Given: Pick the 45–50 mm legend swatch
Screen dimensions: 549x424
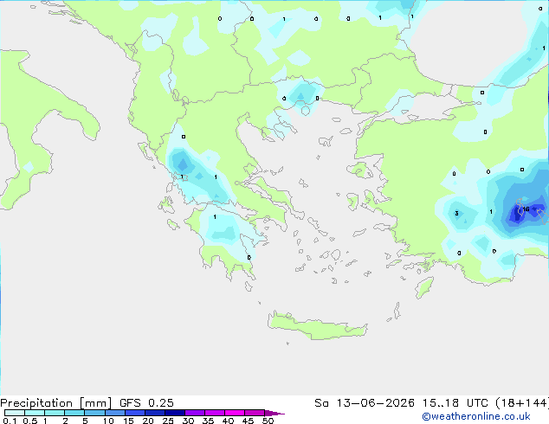Looking at the screenshot, I should click(x=255, y=413).
